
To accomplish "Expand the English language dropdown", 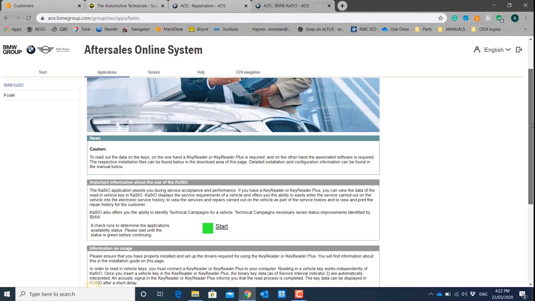I will (x=497, y=50).
